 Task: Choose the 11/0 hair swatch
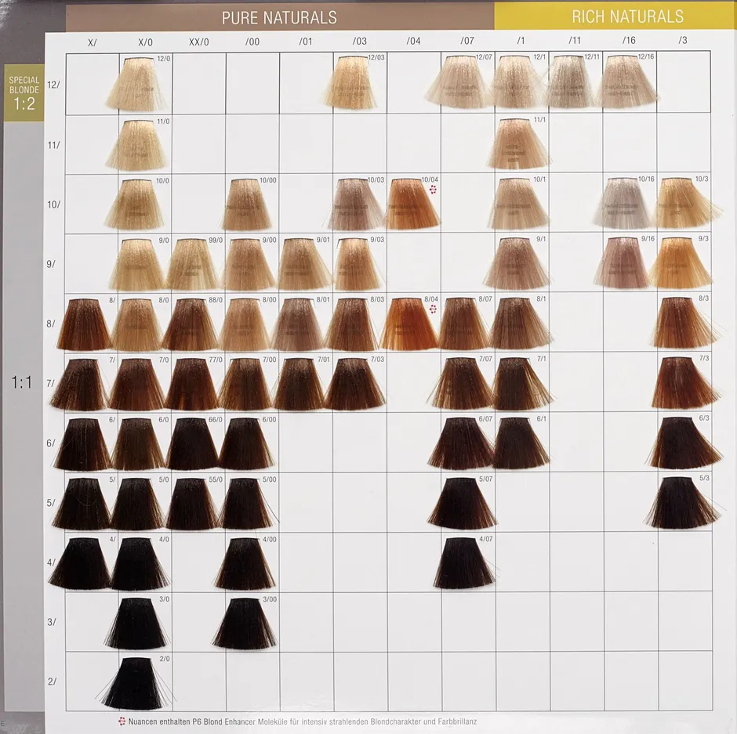(138, 145)
